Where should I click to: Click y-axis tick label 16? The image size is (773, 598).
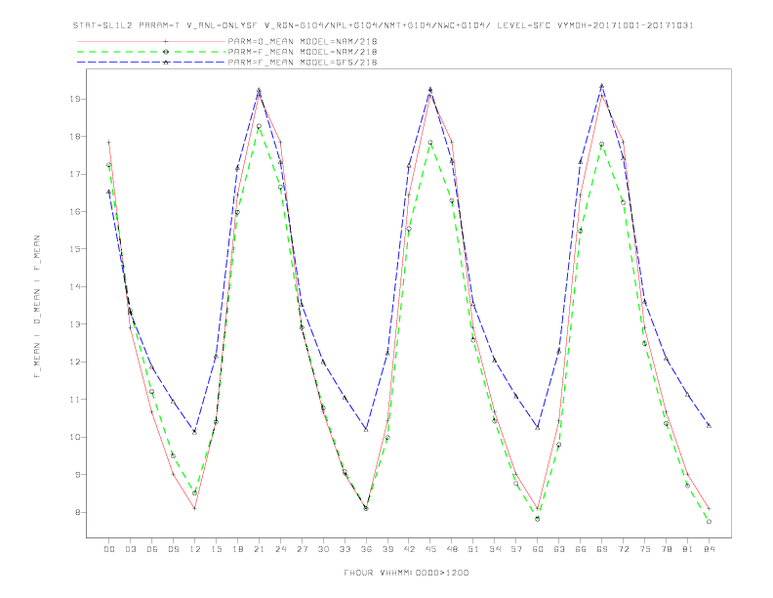(x=75, y=212)
